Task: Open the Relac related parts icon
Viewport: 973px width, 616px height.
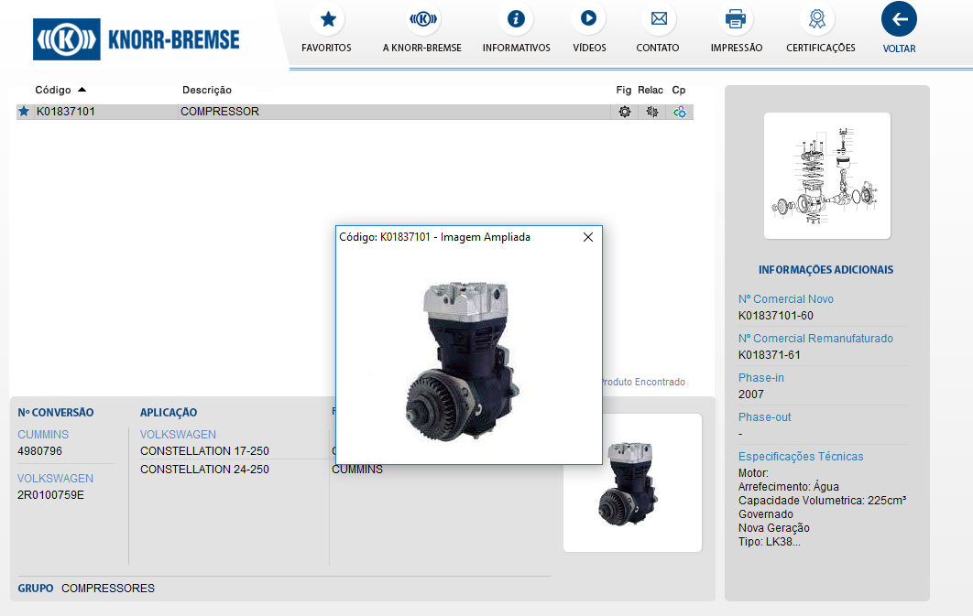Action: 651,112
